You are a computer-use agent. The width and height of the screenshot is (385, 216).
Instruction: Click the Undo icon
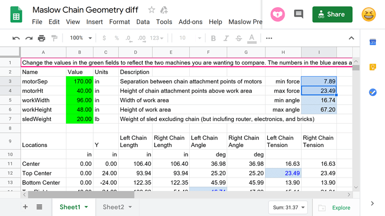coord(16,38)
